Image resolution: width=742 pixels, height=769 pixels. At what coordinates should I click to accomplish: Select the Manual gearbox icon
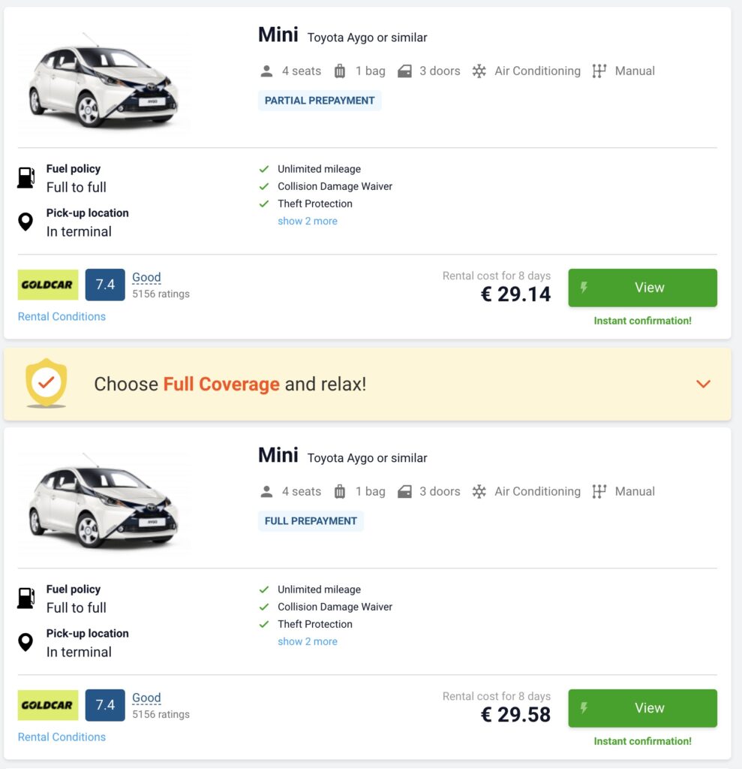click(599, 71)
